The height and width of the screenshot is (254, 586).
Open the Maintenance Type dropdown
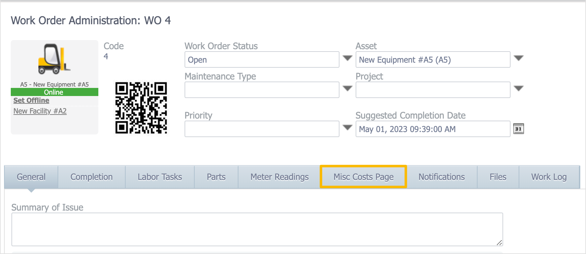pos(347,88)
